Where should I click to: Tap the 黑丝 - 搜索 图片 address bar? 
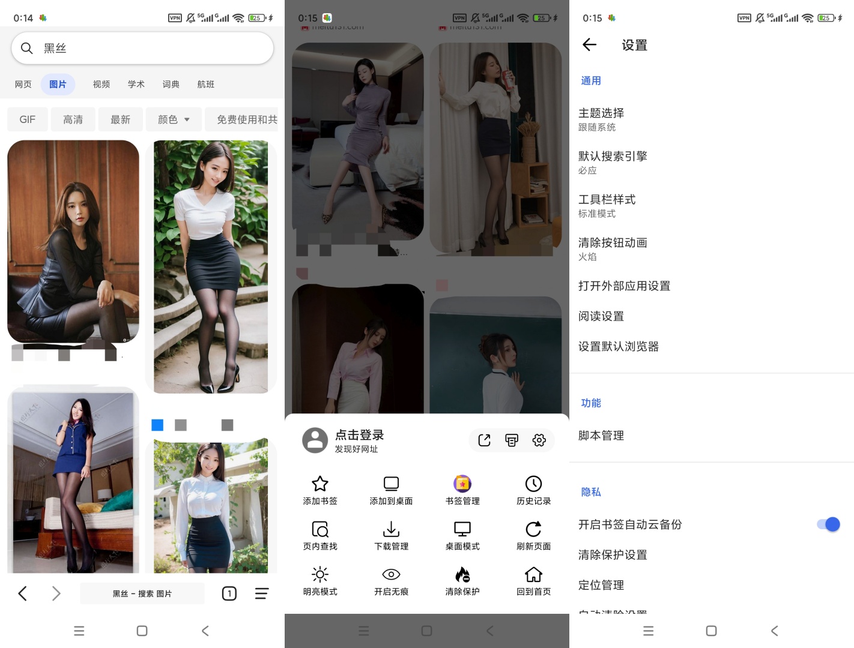[x=142, y=593]
